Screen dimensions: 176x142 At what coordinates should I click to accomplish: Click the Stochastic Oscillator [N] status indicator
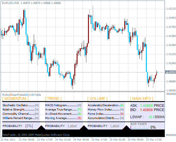click(x=37, y=105)
